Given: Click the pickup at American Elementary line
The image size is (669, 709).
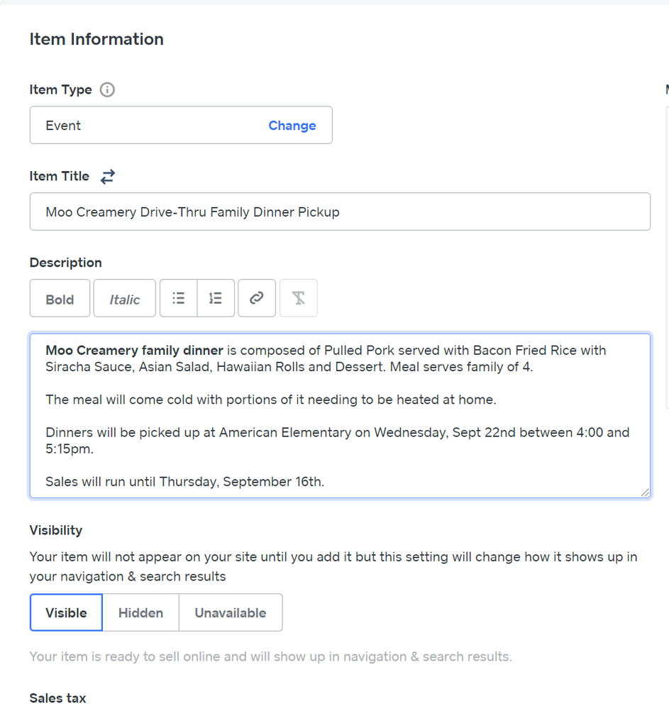Looking at the screenshot, I should [337, 432].
